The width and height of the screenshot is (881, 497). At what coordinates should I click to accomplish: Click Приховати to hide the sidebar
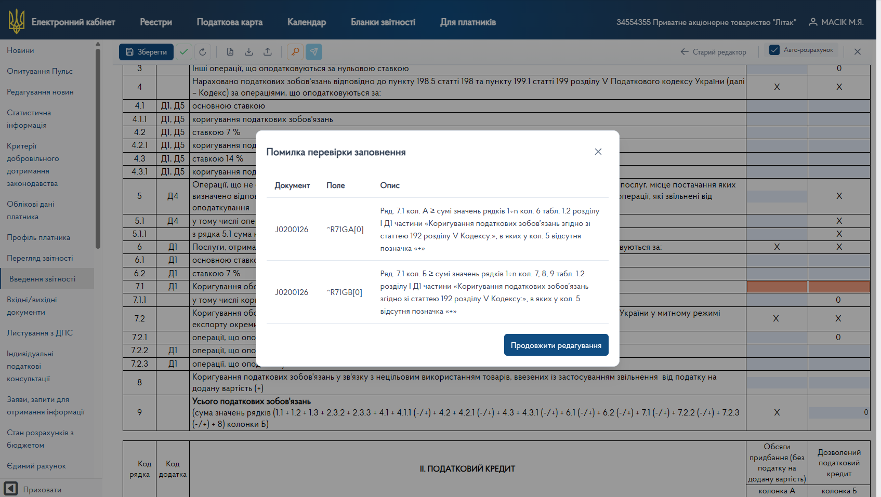click(x=42, y=490)
